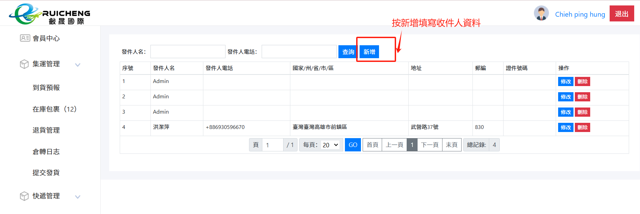Click the 新增 button to add
Image resolution: width=640 pixels, height=214 pixels.
369,52
